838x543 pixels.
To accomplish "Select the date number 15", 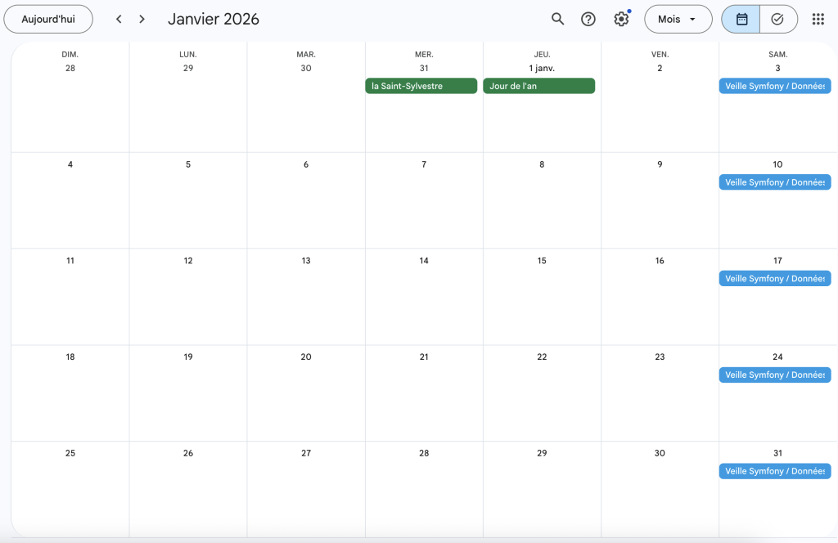I will point(542,261).
